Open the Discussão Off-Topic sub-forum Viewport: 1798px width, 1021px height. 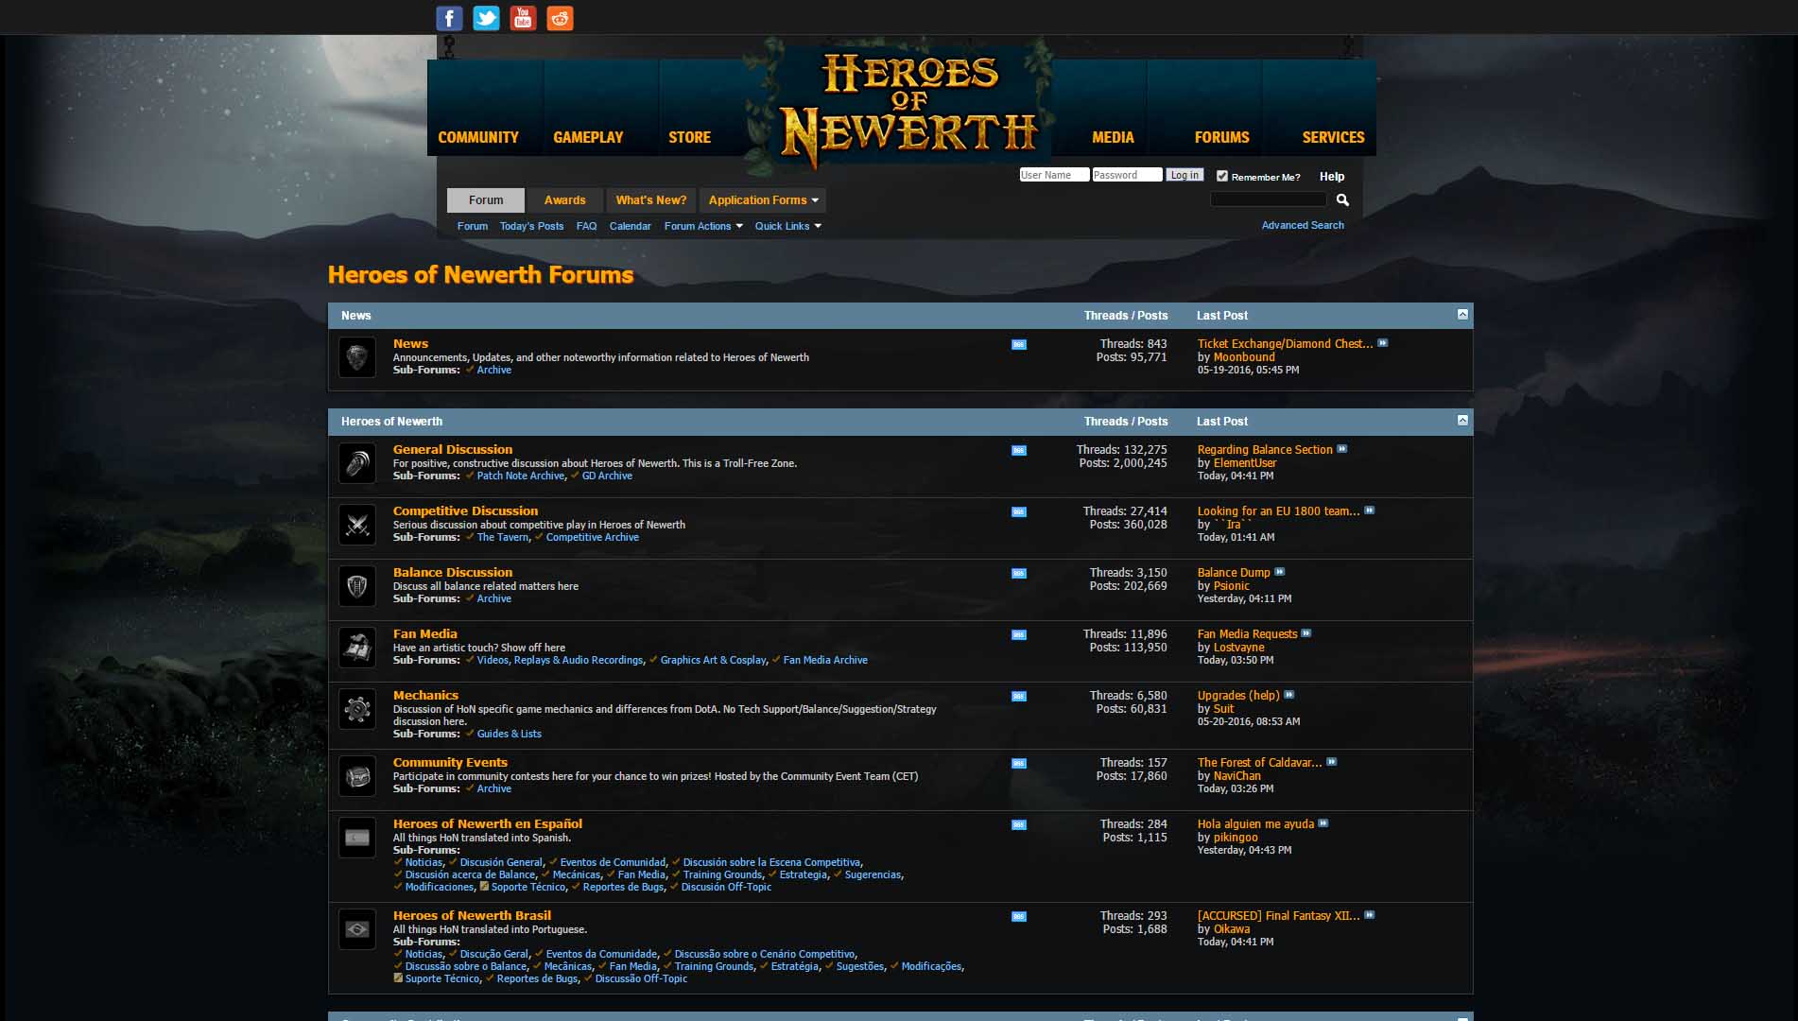[641, 978]
